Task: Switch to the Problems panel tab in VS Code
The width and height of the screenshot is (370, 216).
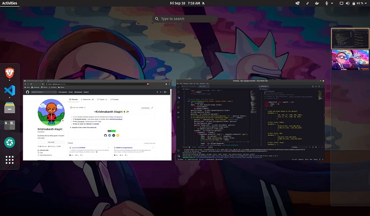Action: (186, 147)
